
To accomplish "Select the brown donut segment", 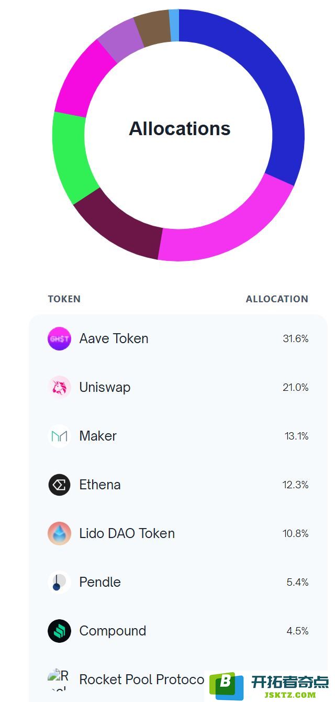I will [x=152, y=28].
